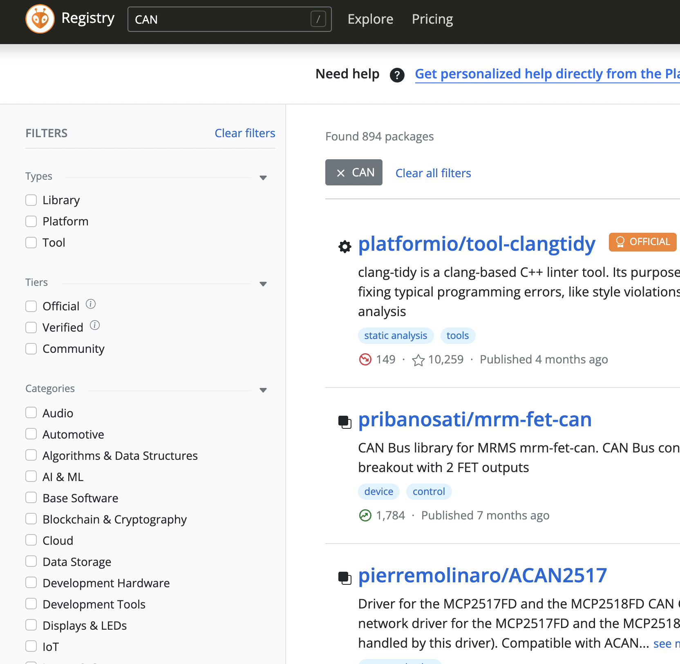680x664 pixels.
Task: Check the Platform type checkbox
Action: pos(31,221)
